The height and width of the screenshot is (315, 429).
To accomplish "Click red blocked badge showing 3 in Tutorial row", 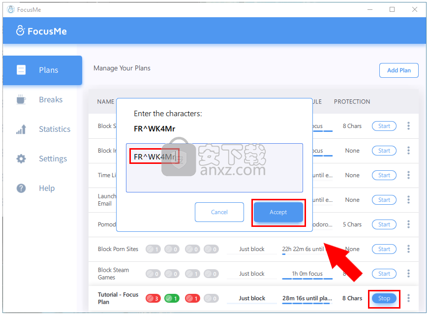I will [153, 298].
